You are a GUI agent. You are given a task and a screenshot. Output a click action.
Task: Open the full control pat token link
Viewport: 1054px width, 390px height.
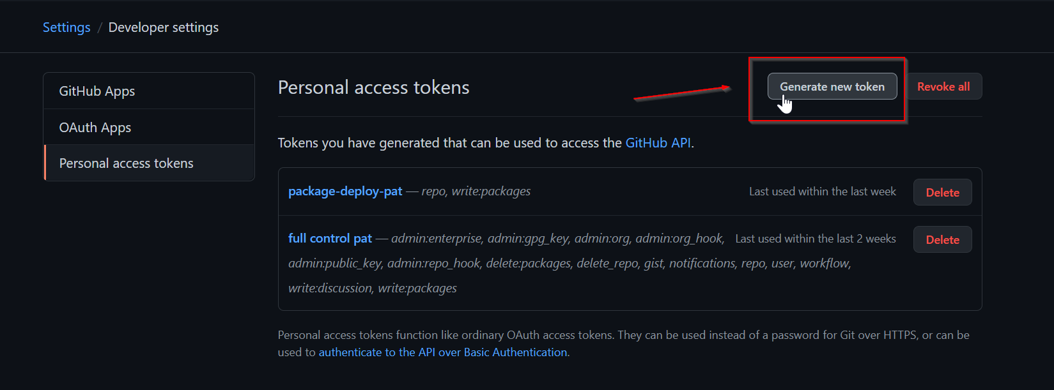(330, 238)
